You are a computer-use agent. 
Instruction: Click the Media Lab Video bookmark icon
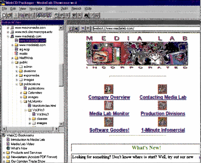[x=8, y=144]
